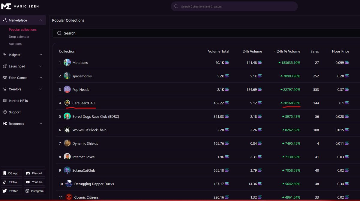Open the Support page
The width and height of the screenshot is (360, 201).
[15, 112]
